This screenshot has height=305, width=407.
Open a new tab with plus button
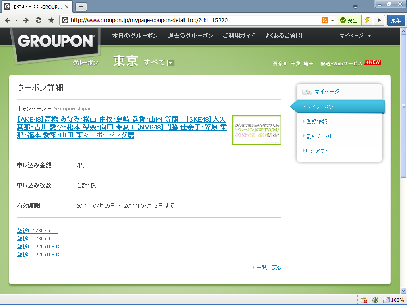point(81,7)
